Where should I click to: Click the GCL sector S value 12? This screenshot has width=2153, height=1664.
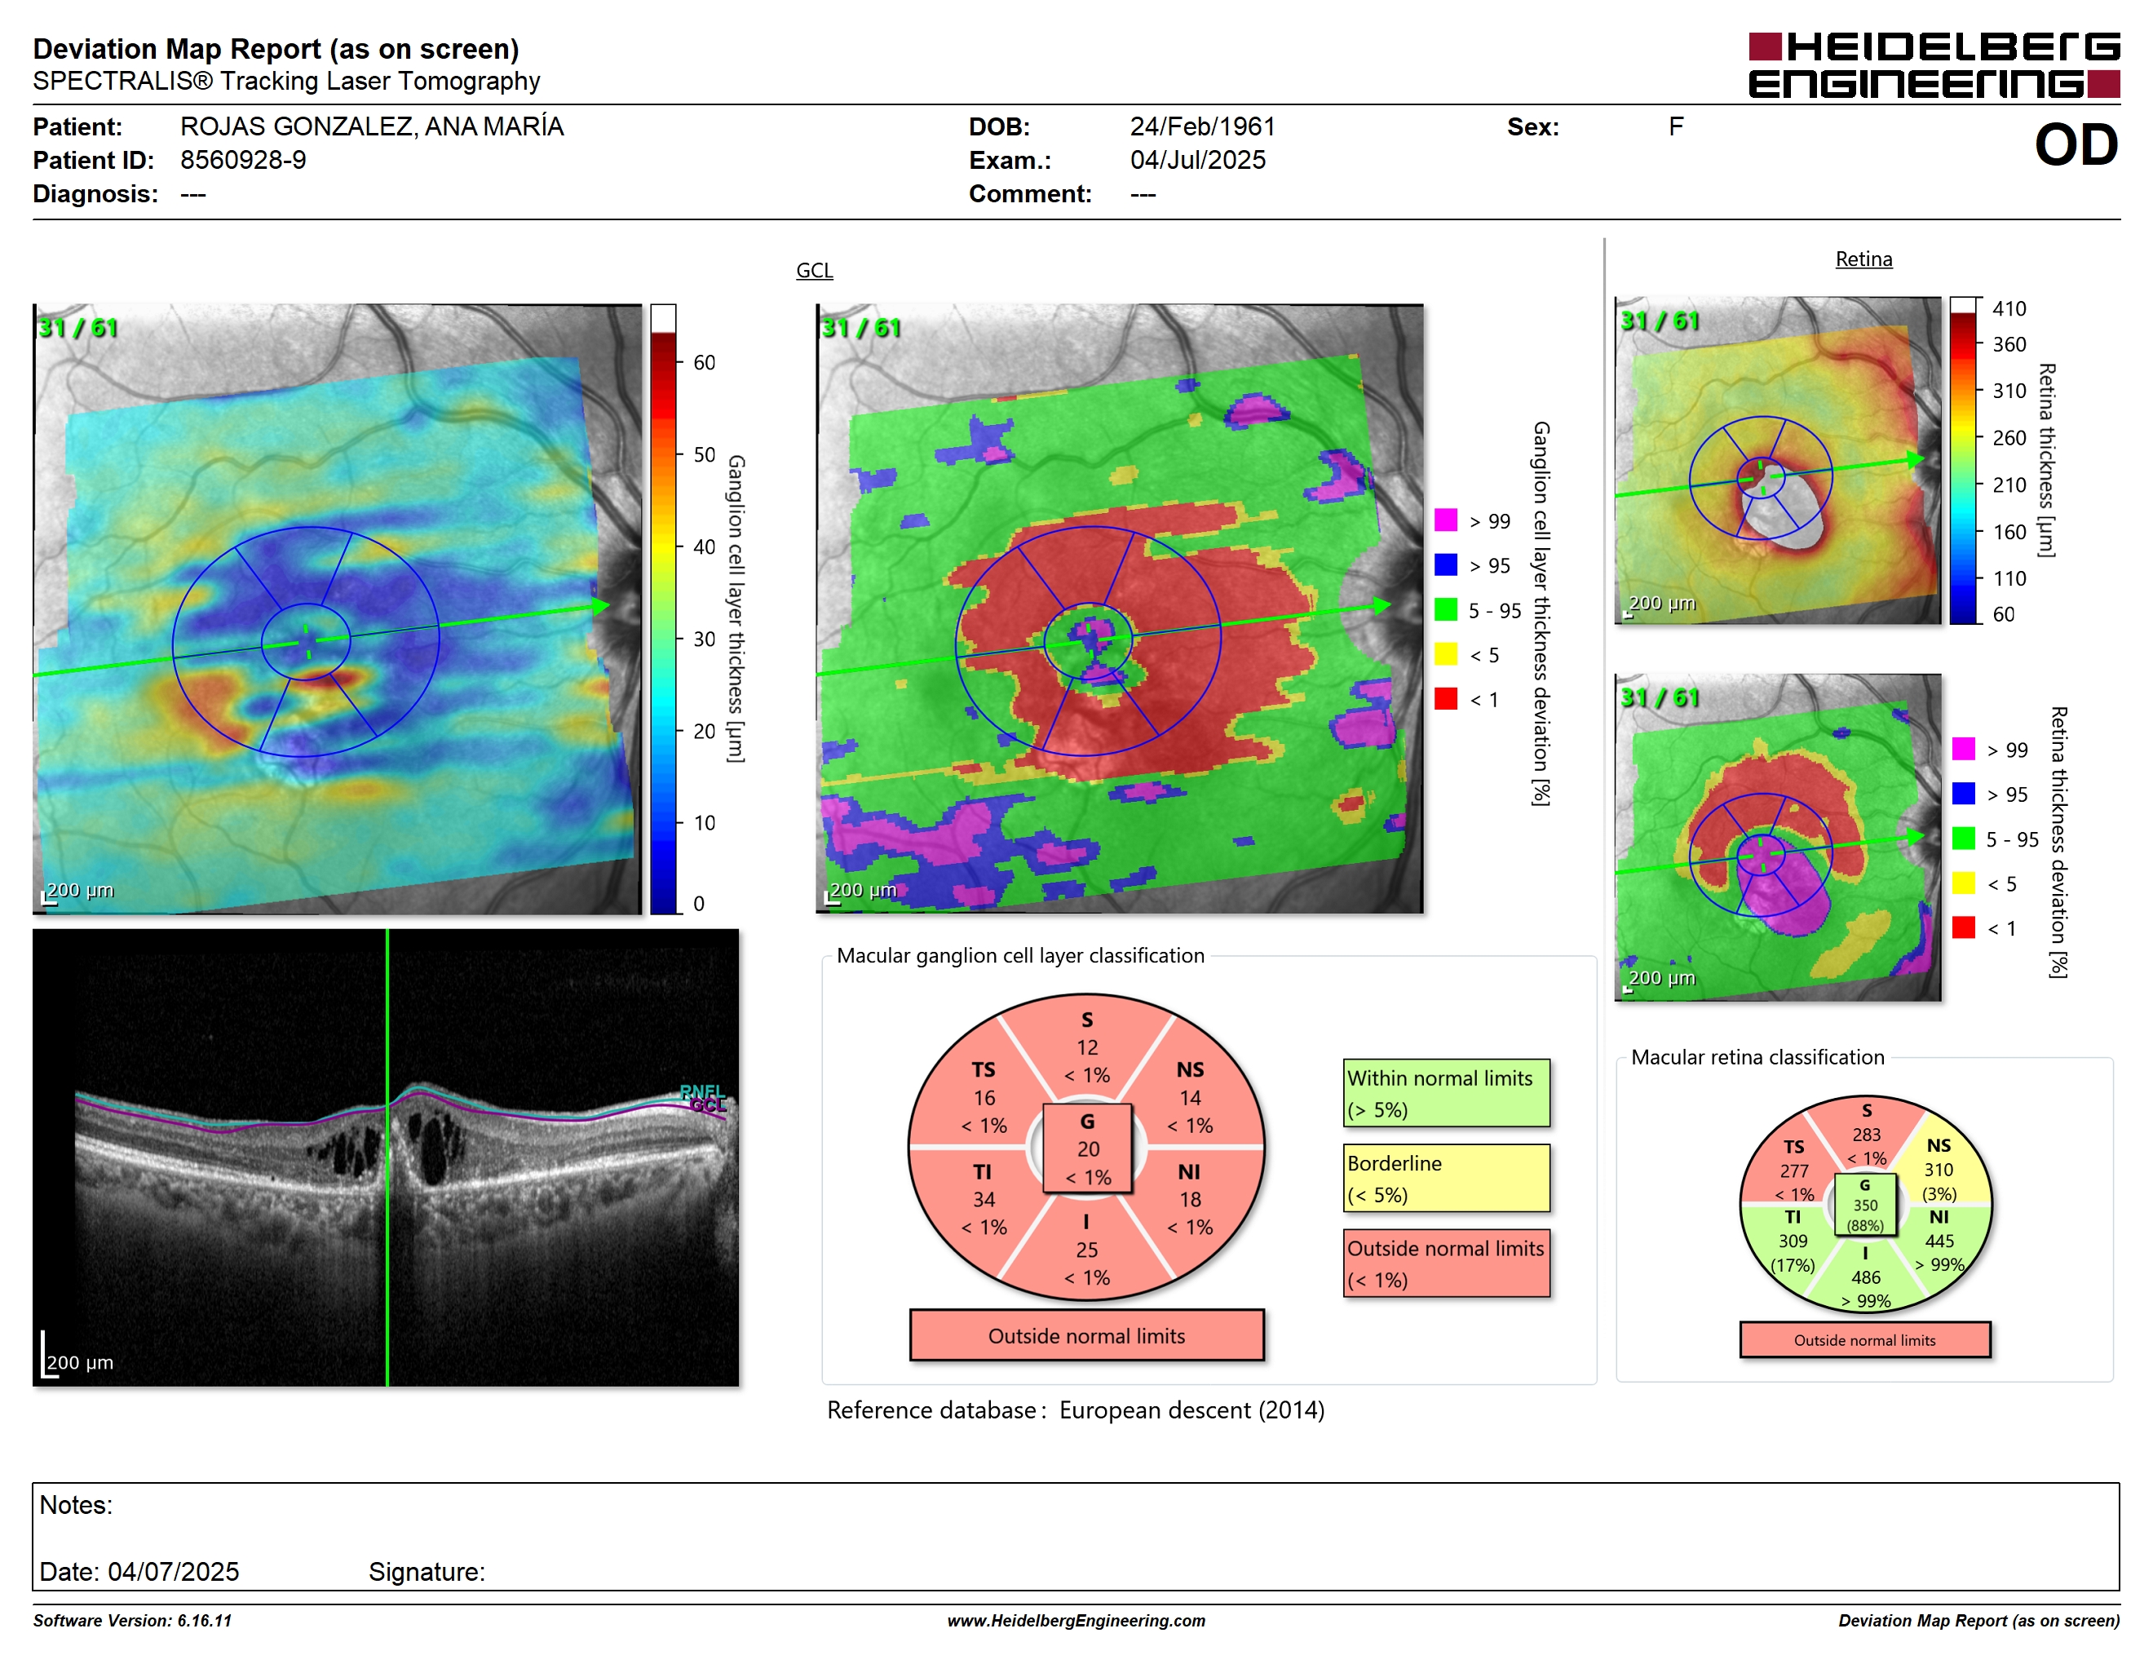point(1086,1048)
